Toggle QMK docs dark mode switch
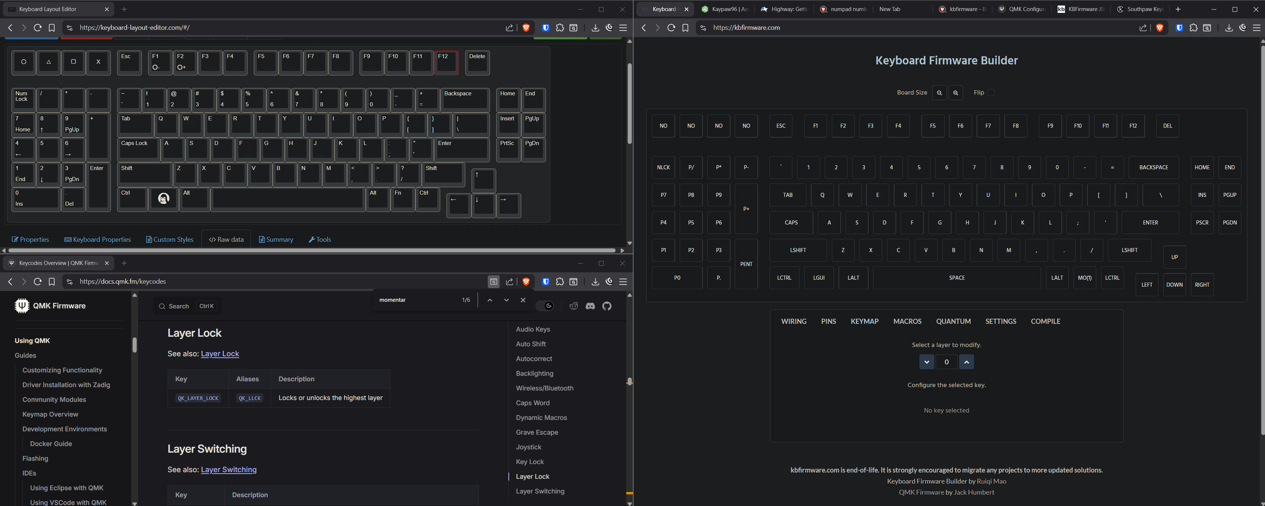Screen dimensions: 1265x506 point(545,306)
